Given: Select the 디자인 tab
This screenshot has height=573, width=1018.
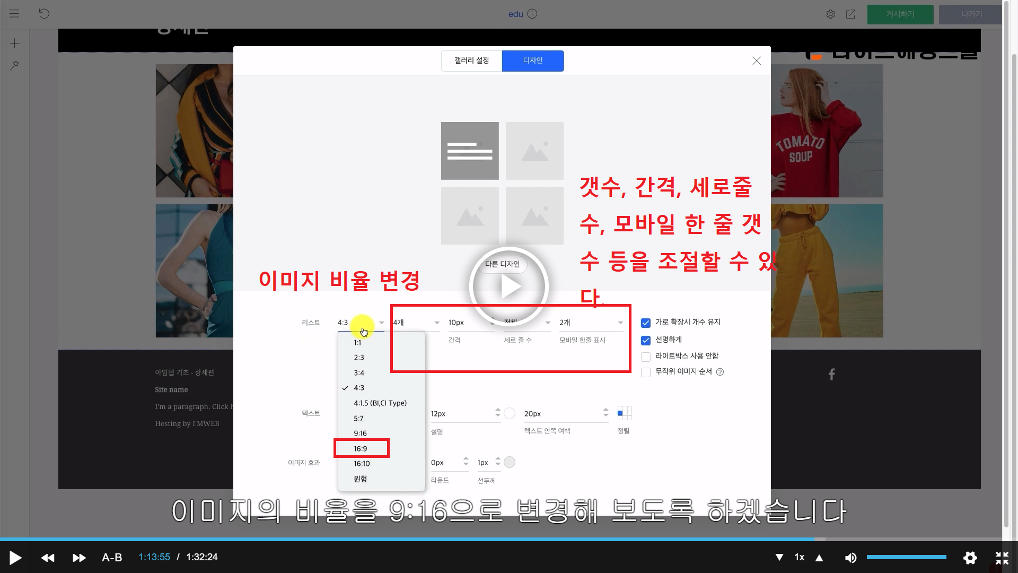Looking at the screenshot, I should [x=532, y=60].
